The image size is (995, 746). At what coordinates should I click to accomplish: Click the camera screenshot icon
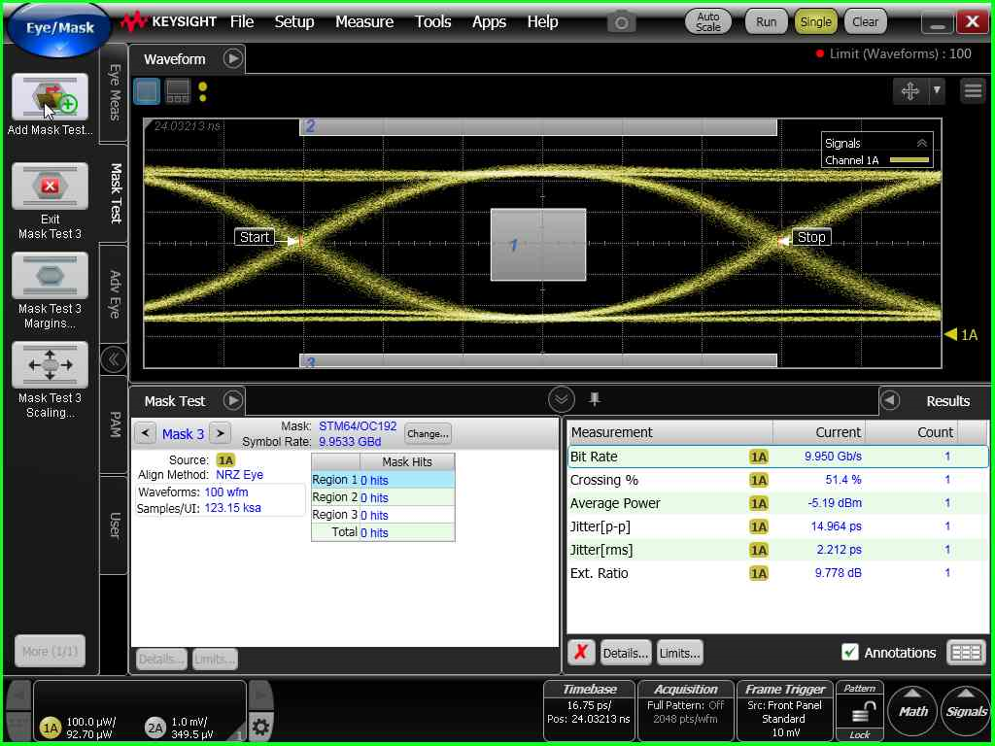pyautogui.click(x=622, y=21)
